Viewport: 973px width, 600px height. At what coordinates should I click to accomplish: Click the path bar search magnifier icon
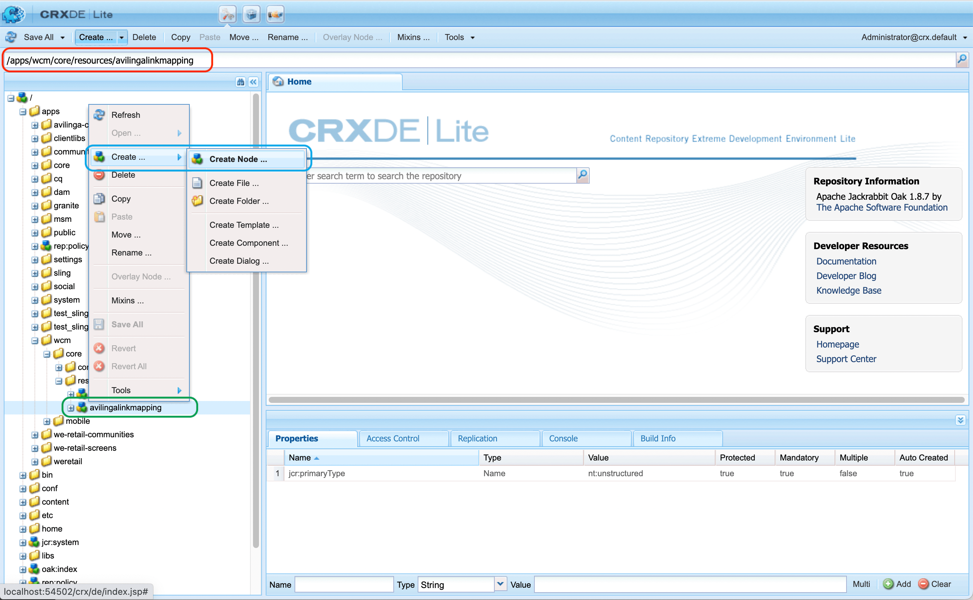(961, 60)
